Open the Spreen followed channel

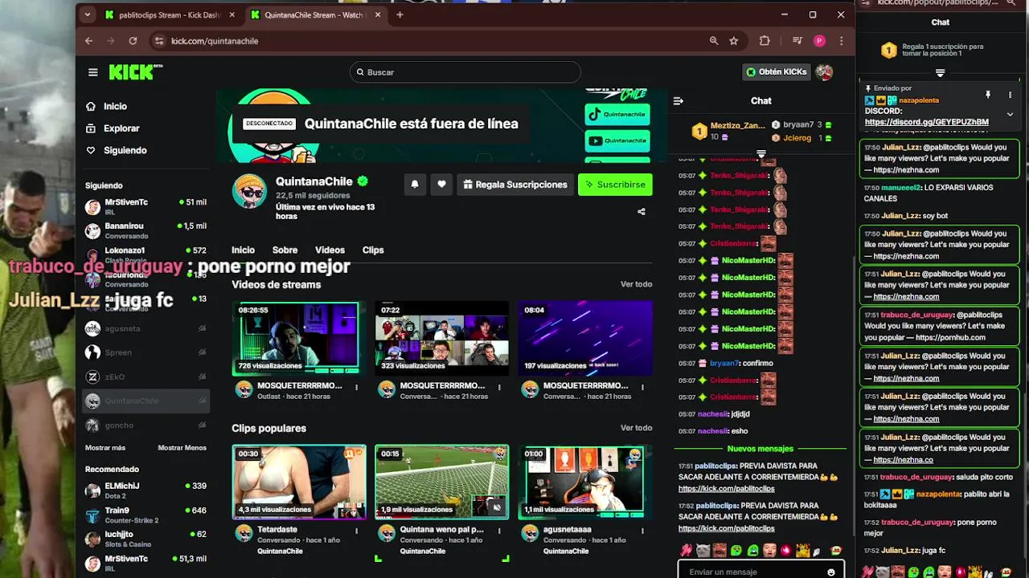click(146, 352)
